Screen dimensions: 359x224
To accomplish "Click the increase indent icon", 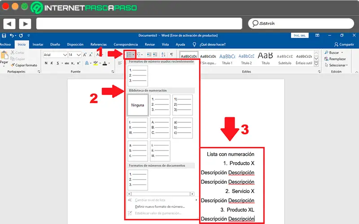I will point(155,55).
